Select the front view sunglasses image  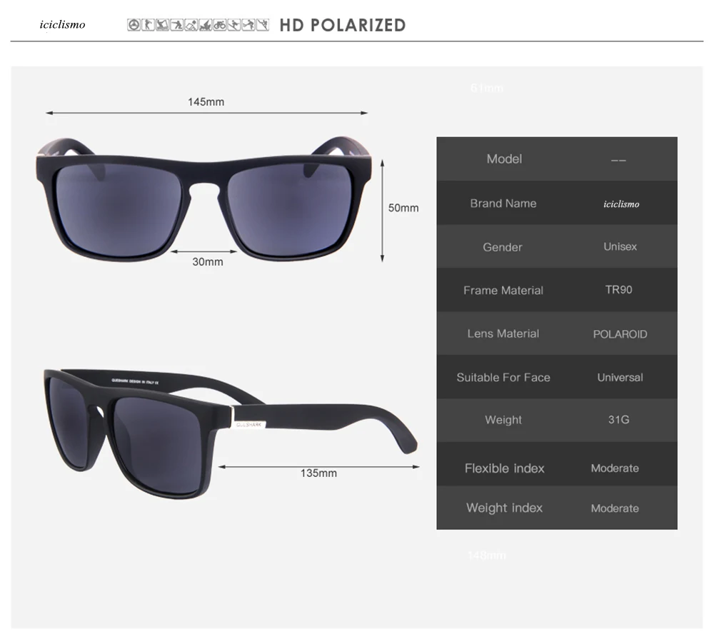click(204, 198)
